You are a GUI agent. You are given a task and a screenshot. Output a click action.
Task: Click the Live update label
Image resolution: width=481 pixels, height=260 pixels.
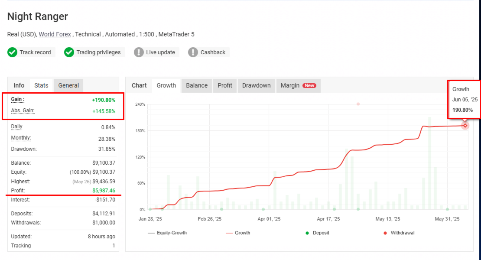click(160, 52)
